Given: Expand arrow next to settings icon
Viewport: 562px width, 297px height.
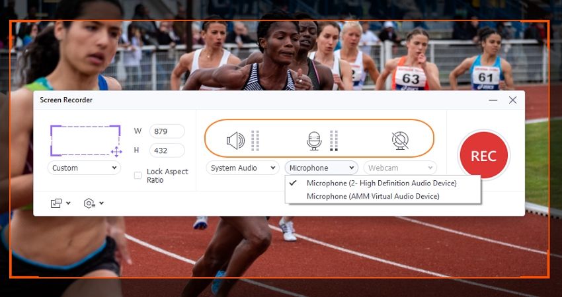Looking at the screenshot, I should pos(101,203).
